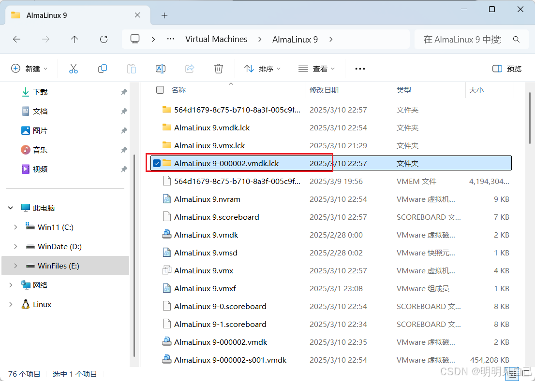This screenshot has height=381, width=535.
Task: Expand the WinDate (D:) drive
Action: (15, 246)
